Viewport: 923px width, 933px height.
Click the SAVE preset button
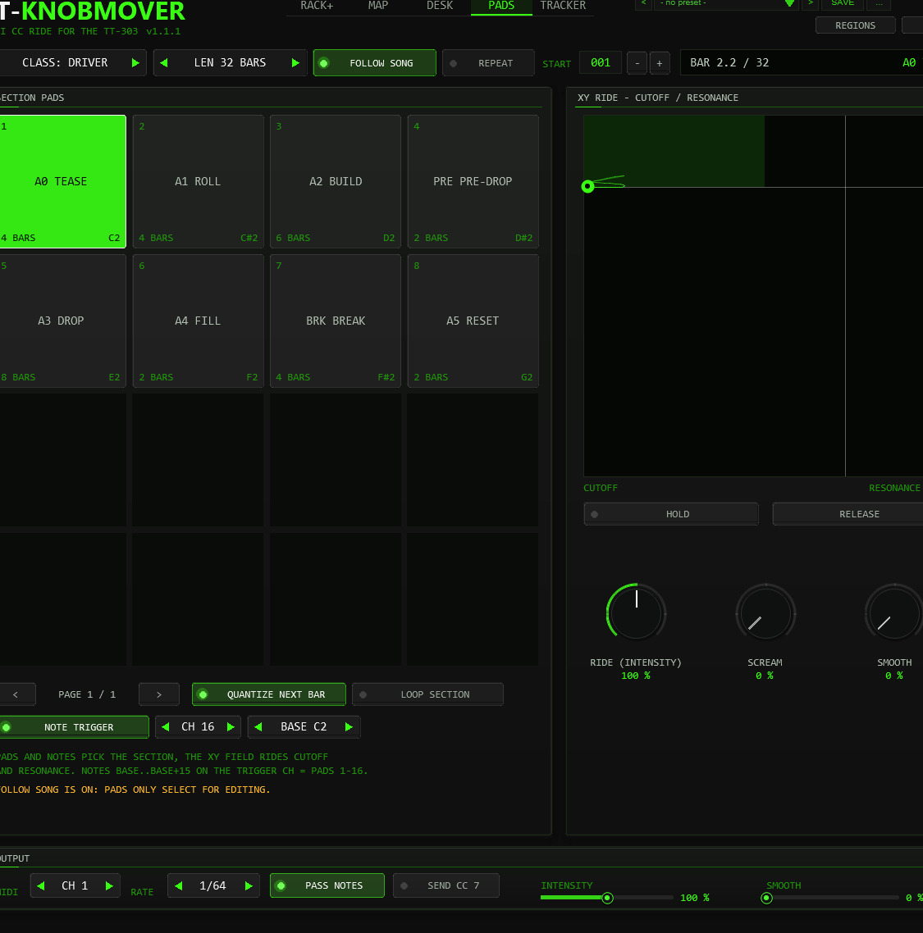843,3
